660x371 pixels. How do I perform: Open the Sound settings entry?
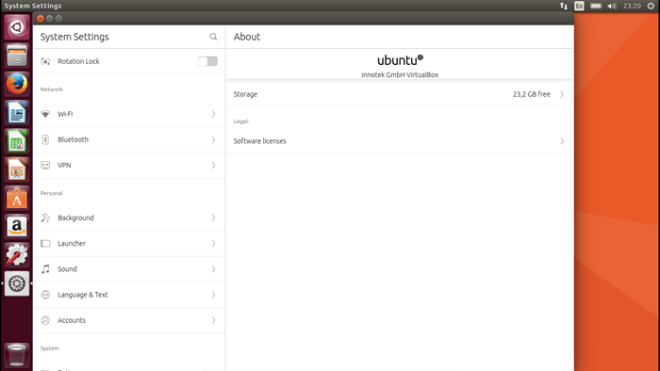pos(129,269)
